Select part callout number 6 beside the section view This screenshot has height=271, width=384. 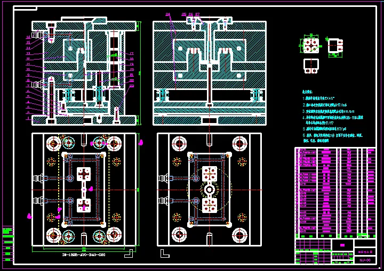point(28,91)
